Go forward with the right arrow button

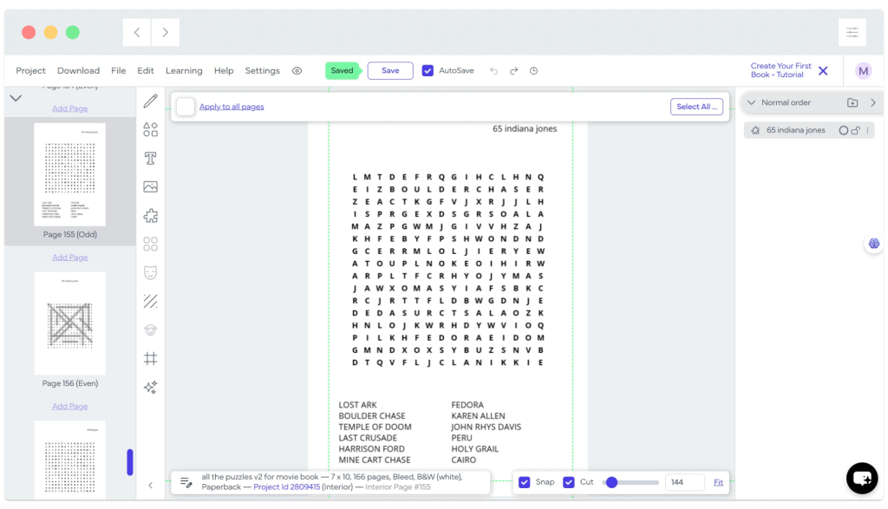[166, 32]
